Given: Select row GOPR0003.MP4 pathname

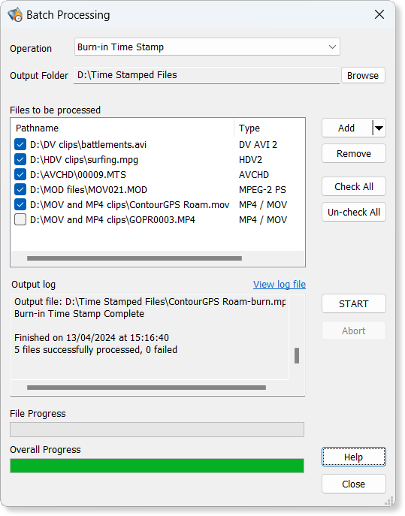Looking at the screenshot, I should click(x=112, y=220).
